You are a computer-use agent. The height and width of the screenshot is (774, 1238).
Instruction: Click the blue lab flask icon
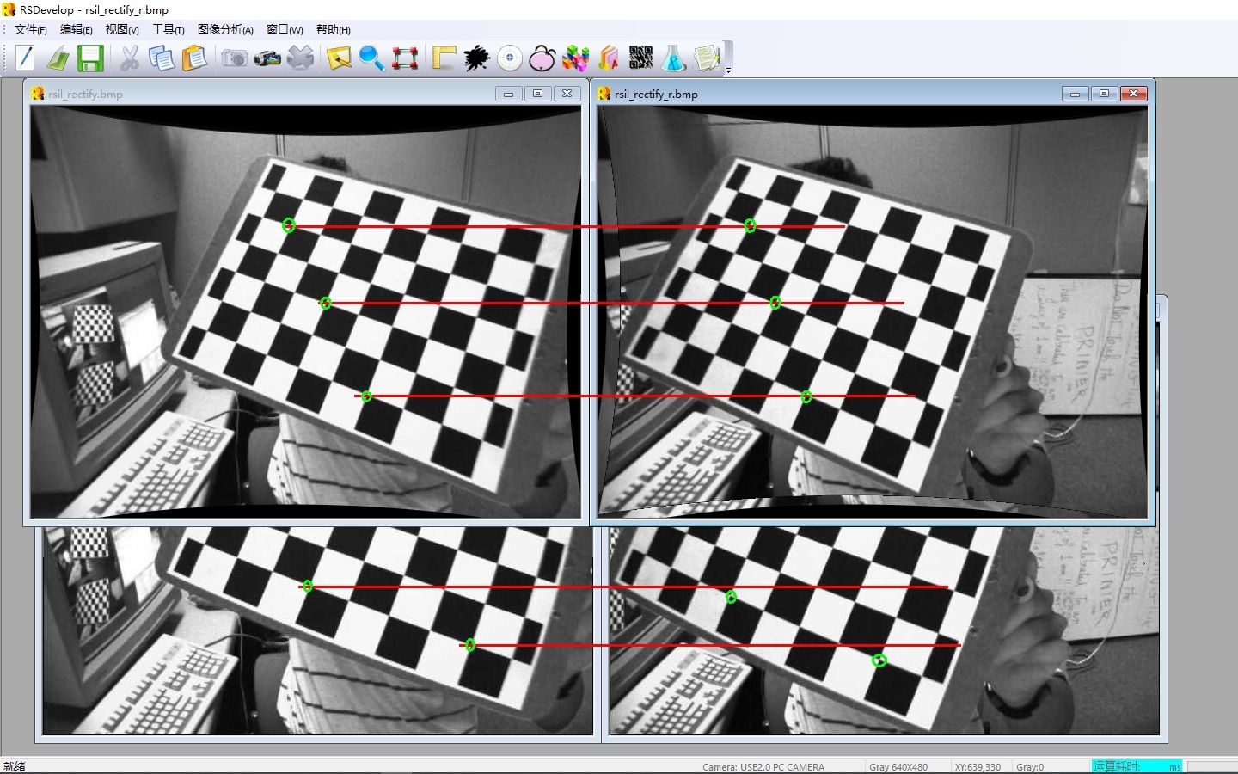pyautogui.click(x=674, y=58)
